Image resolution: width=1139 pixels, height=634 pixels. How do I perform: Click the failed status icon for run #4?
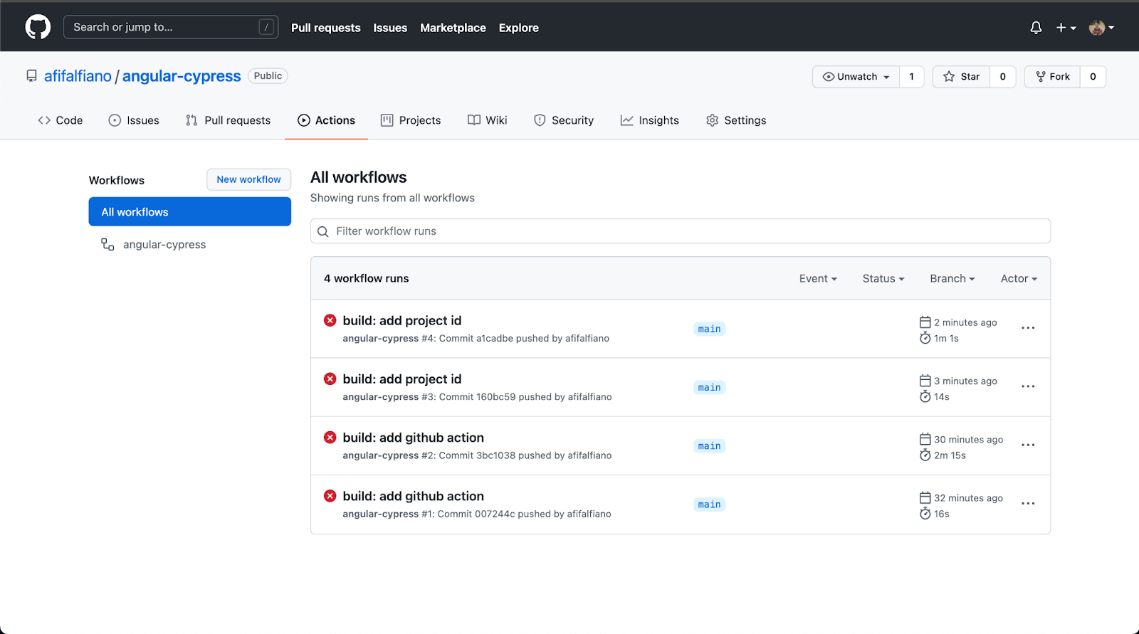coord(330,320)
